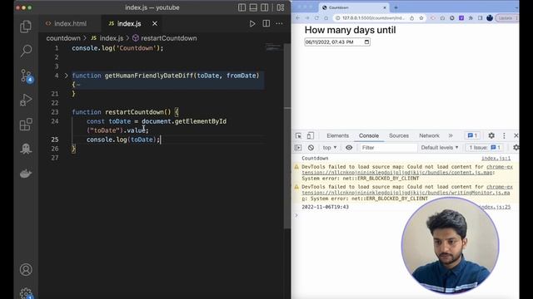The image size is (533, 299).
Task: Toggle the bottom panel layout icon
Action: tap(253, 7)
